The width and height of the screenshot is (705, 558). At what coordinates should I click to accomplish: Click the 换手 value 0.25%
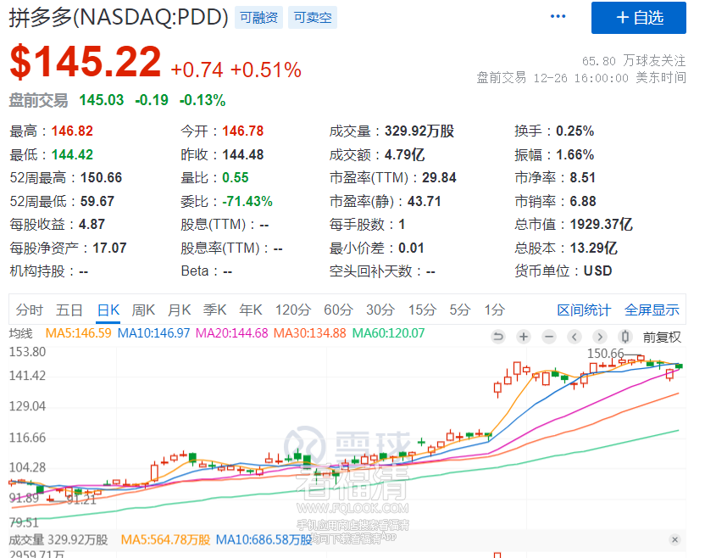[x=575, y=131]
